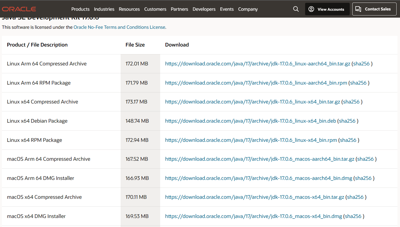Image resolution: width=400 pixels, height=227 pixels.
Task: Select the macOS x64 Compressed Archive label
Action: pyautogui.click(x=44, y=197)
